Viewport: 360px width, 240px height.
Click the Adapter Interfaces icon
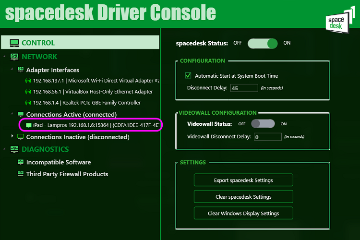click(21, 70)
